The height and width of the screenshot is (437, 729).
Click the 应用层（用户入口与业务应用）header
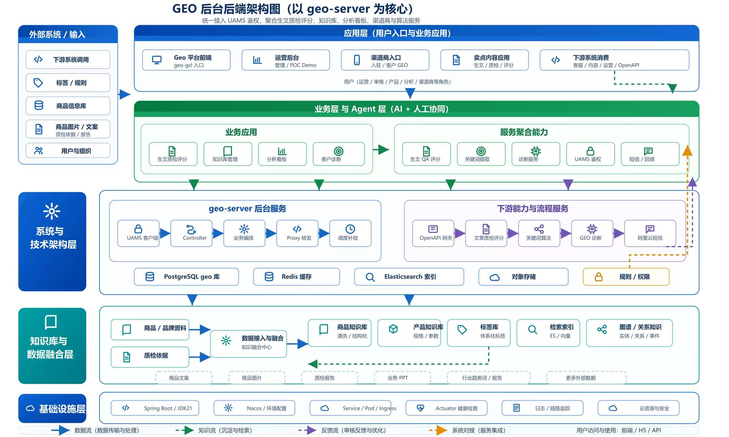(416, 33)
